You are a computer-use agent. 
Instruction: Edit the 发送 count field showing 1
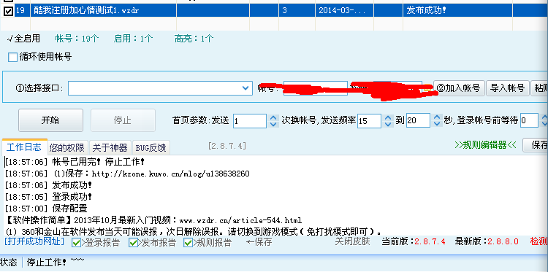click(x=250, y=121)
